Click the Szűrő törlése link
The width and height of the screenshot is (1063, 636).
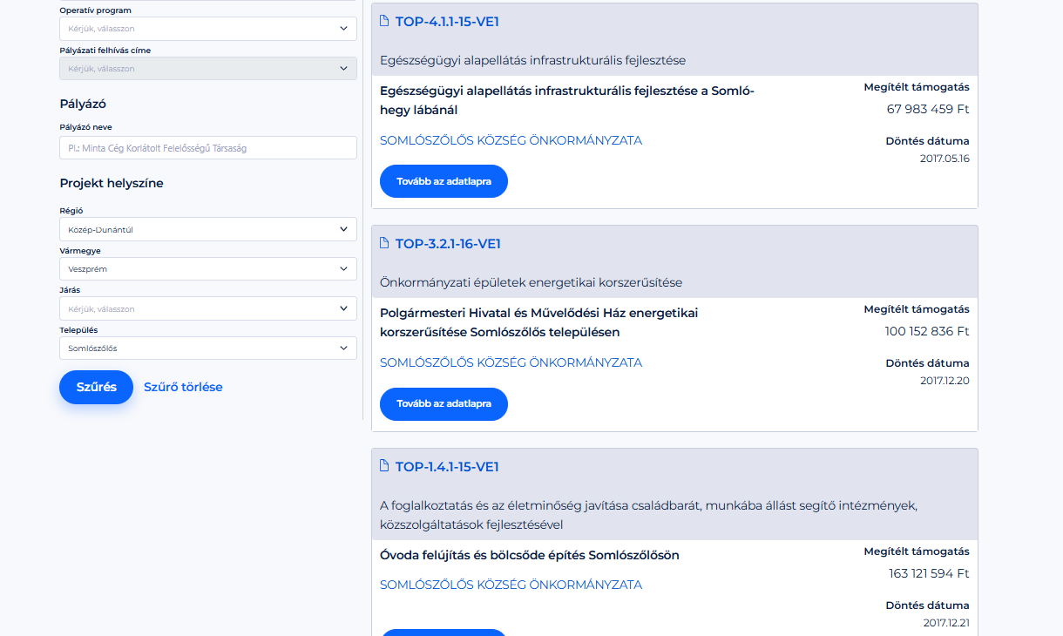click(x=183, y=387)
